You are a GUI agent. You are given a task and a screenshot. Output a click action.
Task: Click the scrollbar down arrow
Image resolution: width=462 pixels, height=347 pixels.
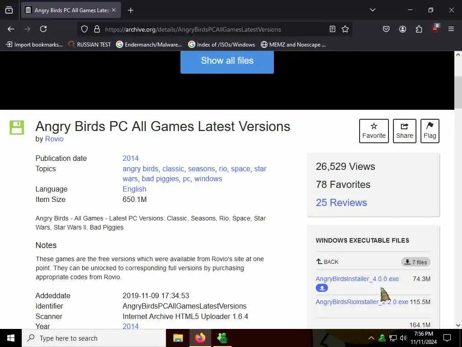(458, 325)
